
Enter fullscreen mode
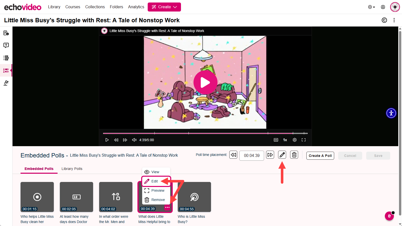click(x=304, y=140)
